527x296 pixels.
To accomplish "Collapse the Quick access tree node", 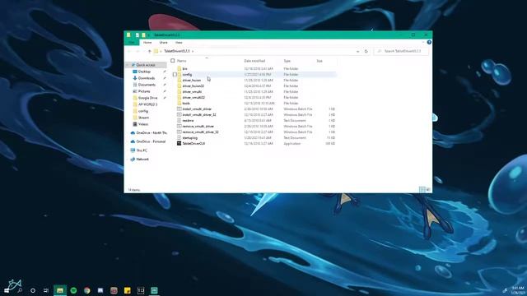I will 128,65.
